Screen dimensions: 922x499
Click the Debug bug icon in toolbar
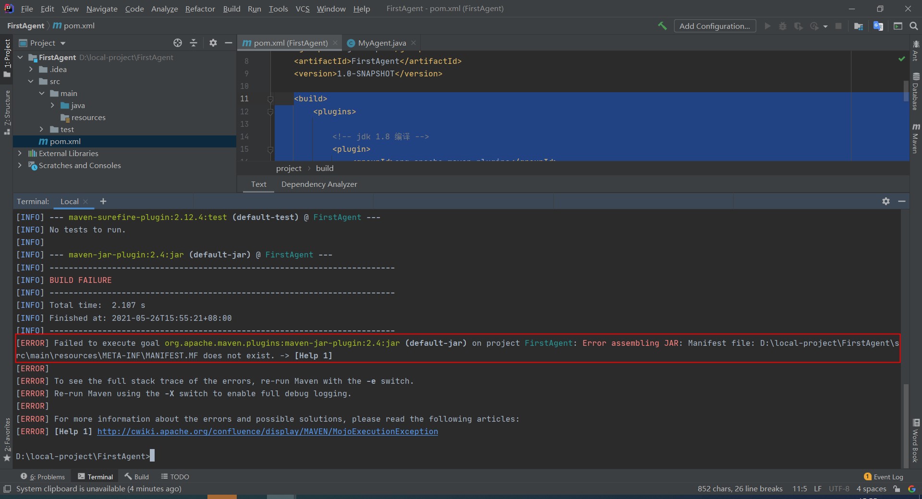tap(783, 26)
